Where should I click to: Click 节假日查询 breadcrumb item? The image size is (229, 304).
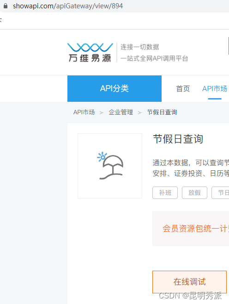click(x=162, y=112)
